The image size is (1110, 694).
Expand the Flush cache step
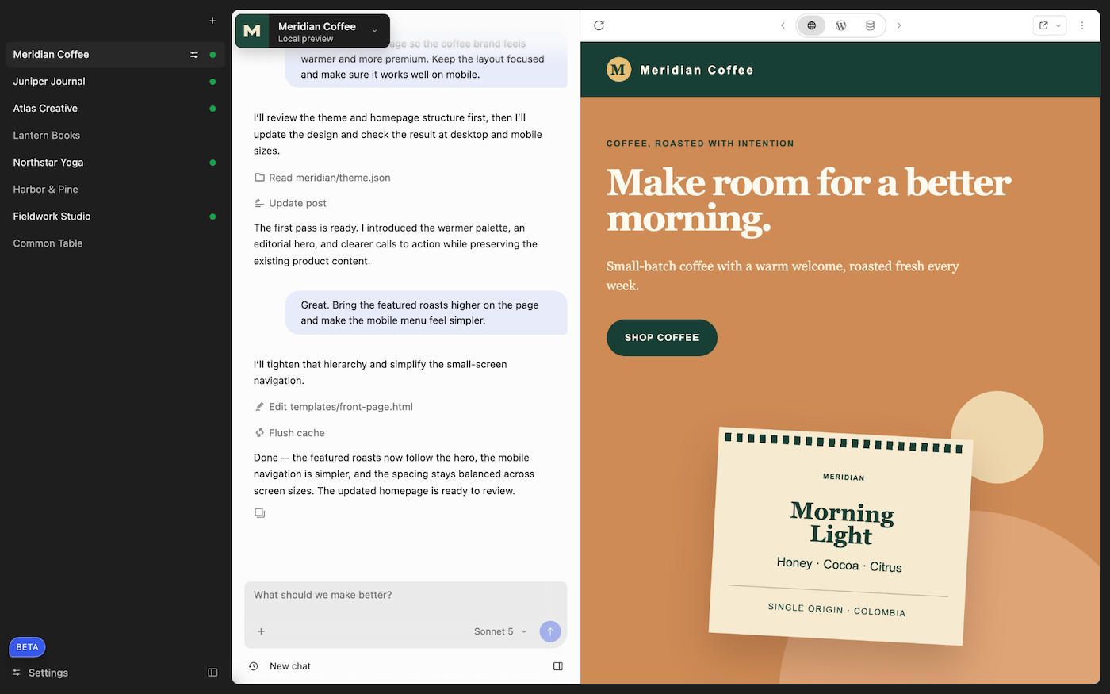pyautogui.click(x=289, y=433)
